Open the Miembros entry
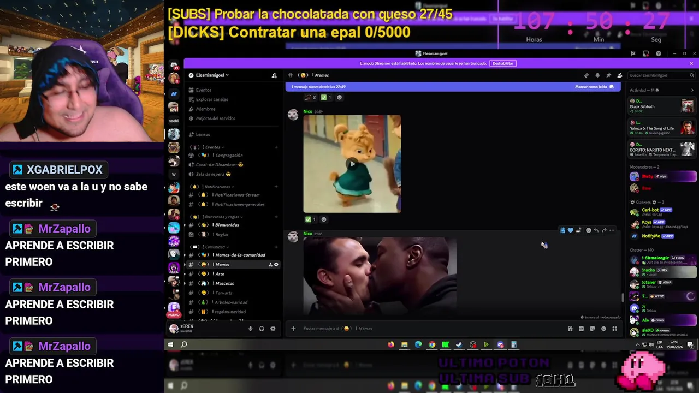Image resolution: width=699 pixels, height=393 pixels. (x=205, y=109)
